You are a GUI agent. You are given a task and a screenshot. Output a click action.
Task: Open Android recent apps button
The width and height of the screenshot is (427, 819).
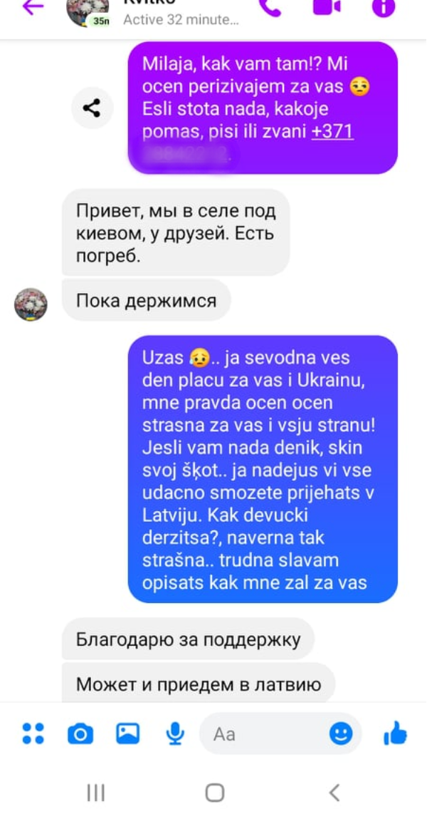(95, 793)
